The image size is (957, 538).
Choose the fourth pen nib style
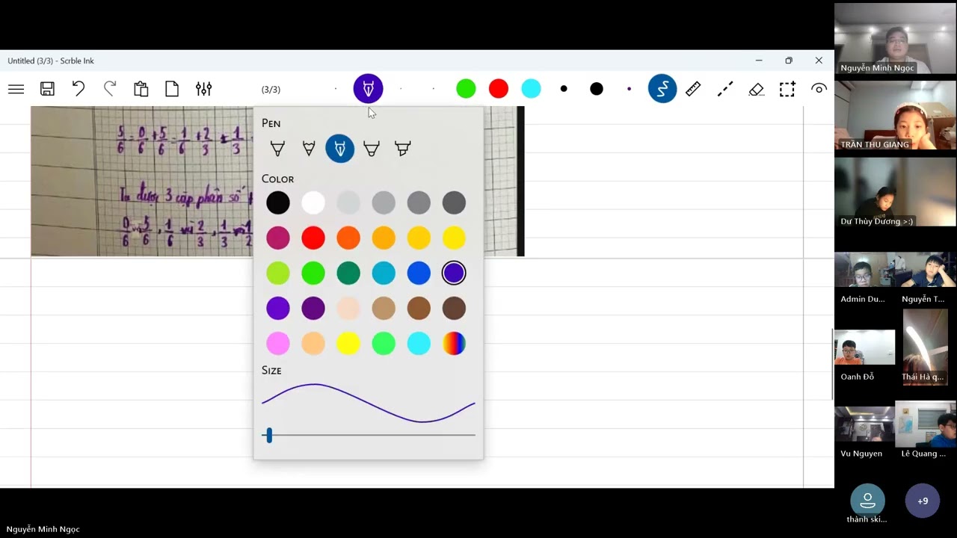pos(372,149)
